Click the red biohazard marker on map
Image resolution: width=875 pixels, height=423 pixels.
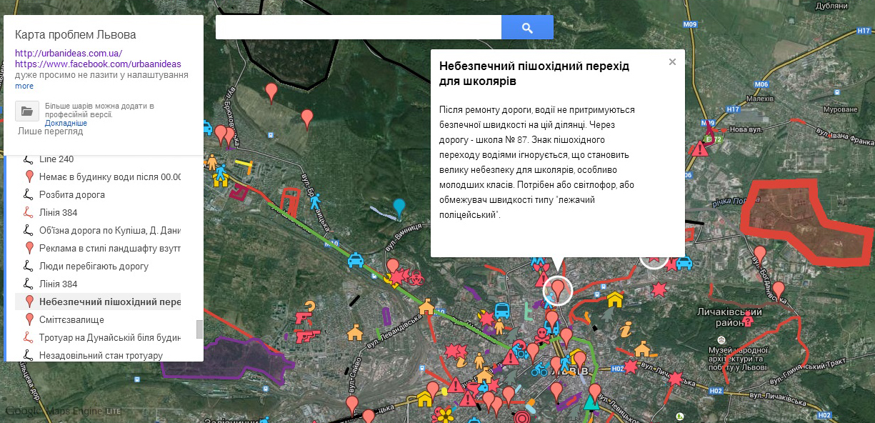pyautogui.click(x=415, y=277)
